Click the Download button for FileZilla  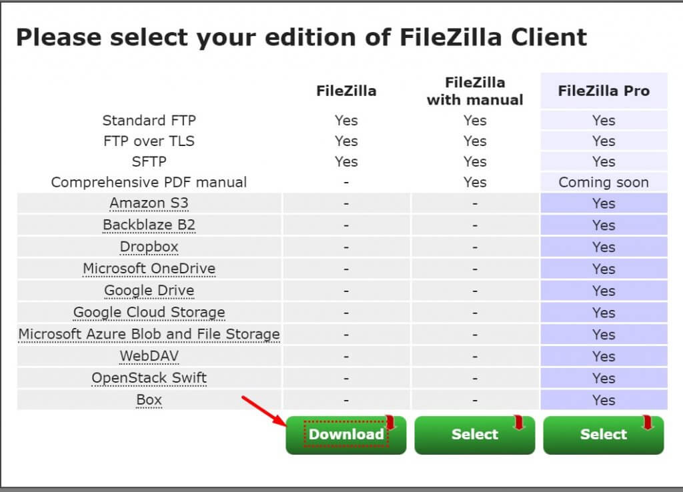346,435
